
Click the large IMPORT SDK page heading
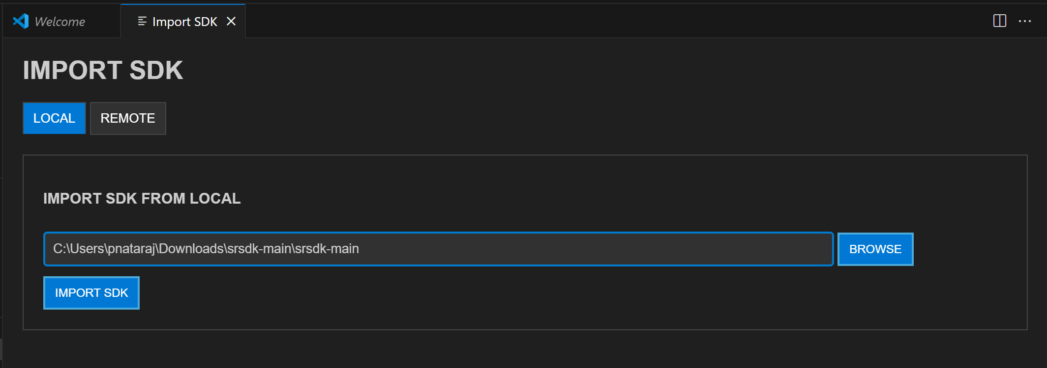coord(103,70)
